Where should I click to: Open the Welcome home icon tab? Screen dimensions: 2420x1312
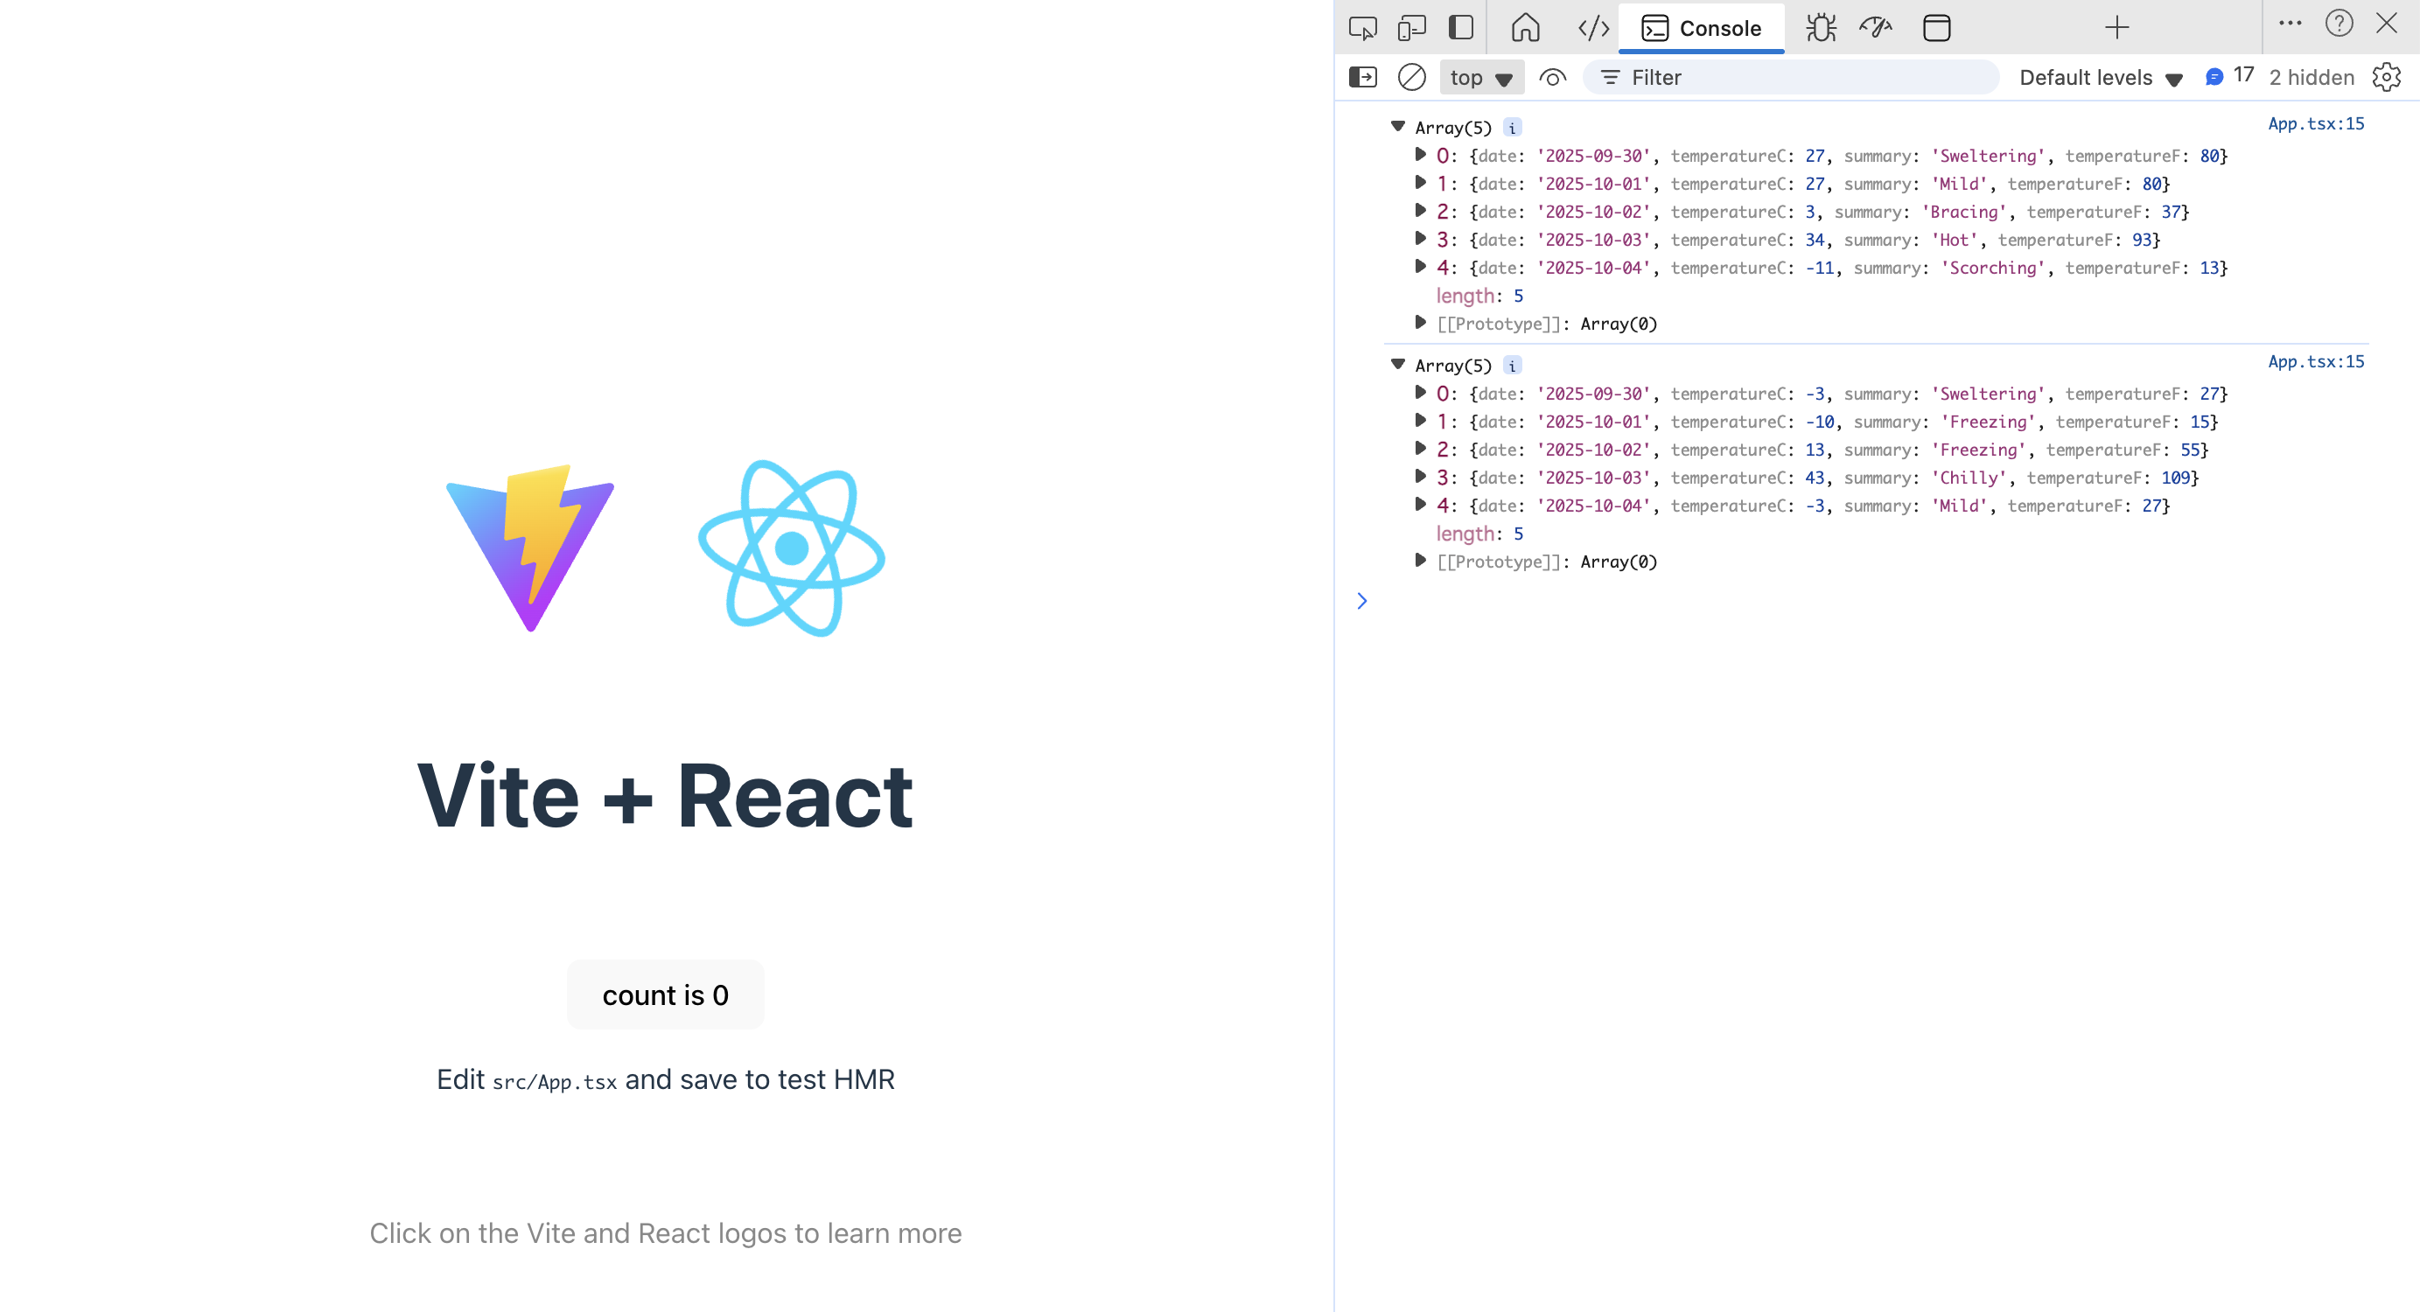pos(1525,28)
